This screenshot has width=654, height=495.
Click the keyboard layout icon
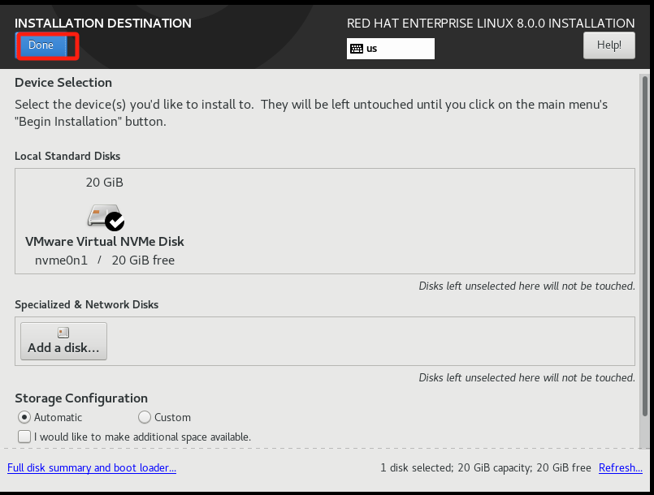click(356, 49)
